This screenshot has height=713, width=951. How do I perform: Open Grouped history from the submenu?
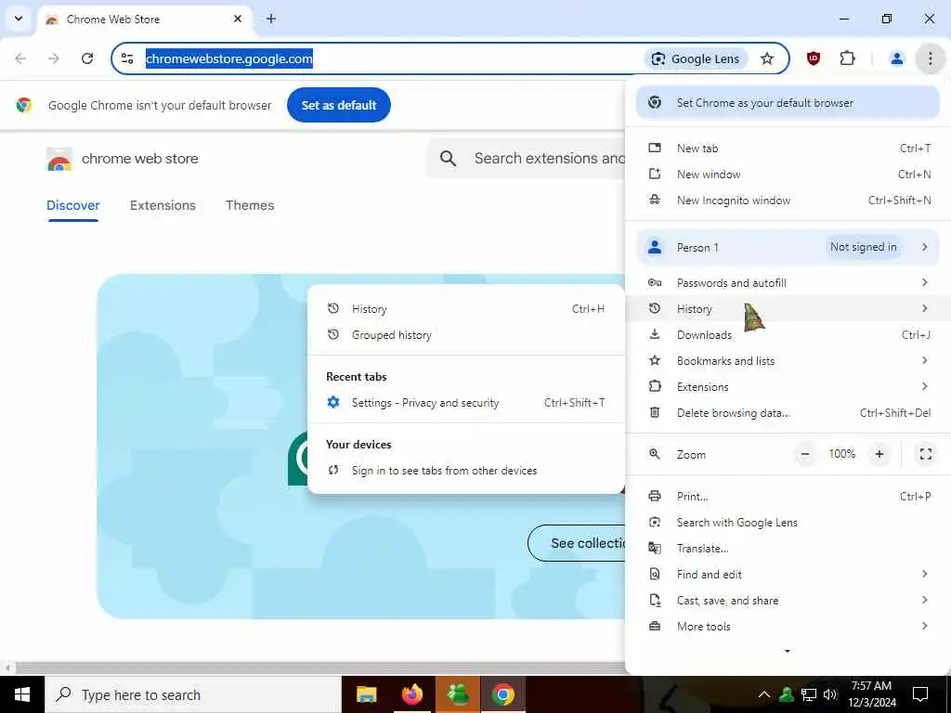tap(466, 335)
